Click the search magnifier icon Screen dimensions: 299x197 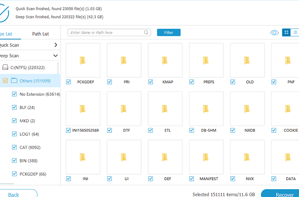(147, 32)
